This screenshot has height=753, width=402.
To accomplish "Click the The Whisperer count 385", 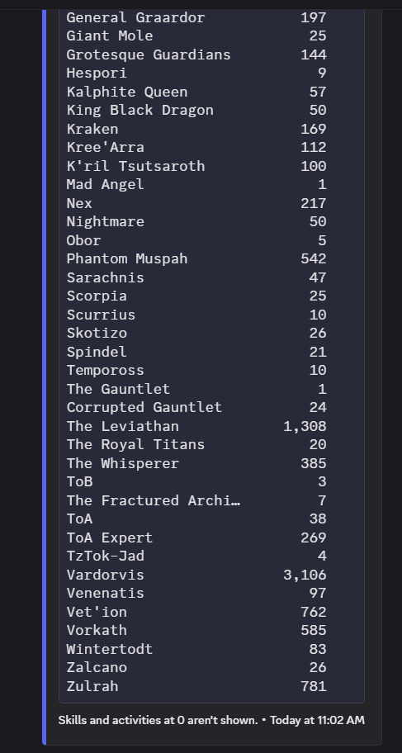I will (313, 463).
